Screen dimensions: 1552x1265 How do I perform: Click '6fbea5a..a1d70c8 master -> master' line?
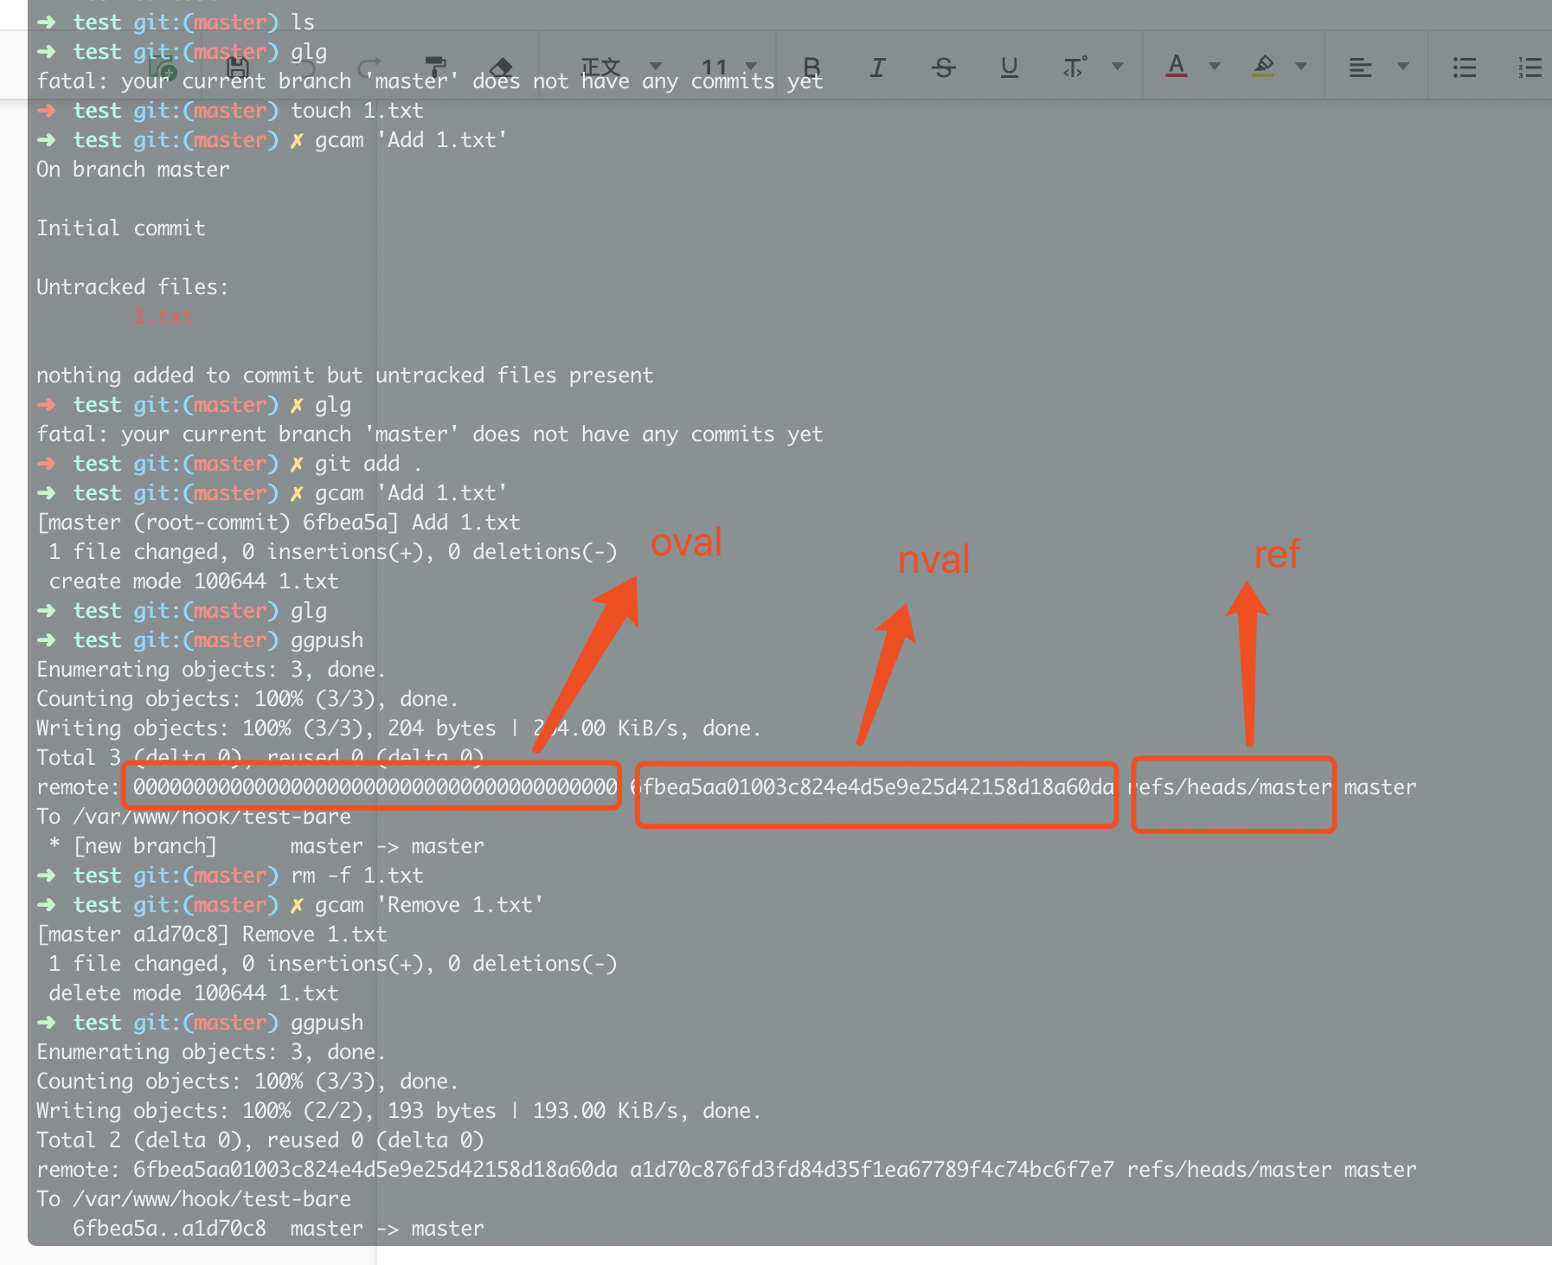click(279, 1229)
